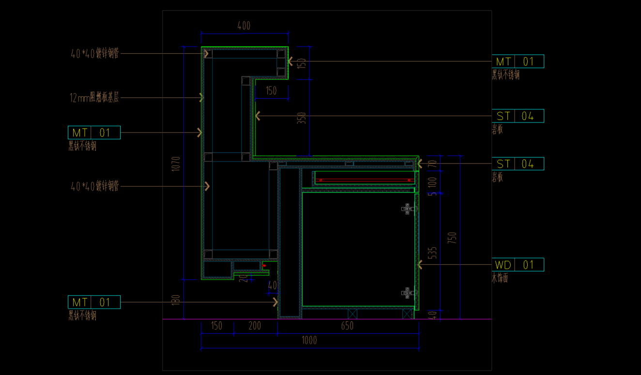This screenshot has width=641, height=375.
Task: Click the vertical 150 dimension at top right
Action: click(x=302, y=63)
